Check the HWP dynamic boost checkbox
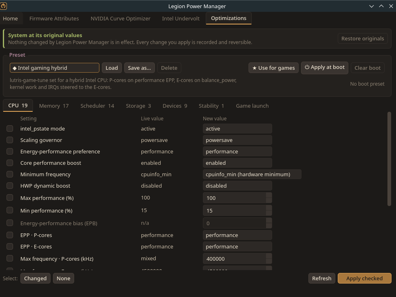 [x=10, y=186]
